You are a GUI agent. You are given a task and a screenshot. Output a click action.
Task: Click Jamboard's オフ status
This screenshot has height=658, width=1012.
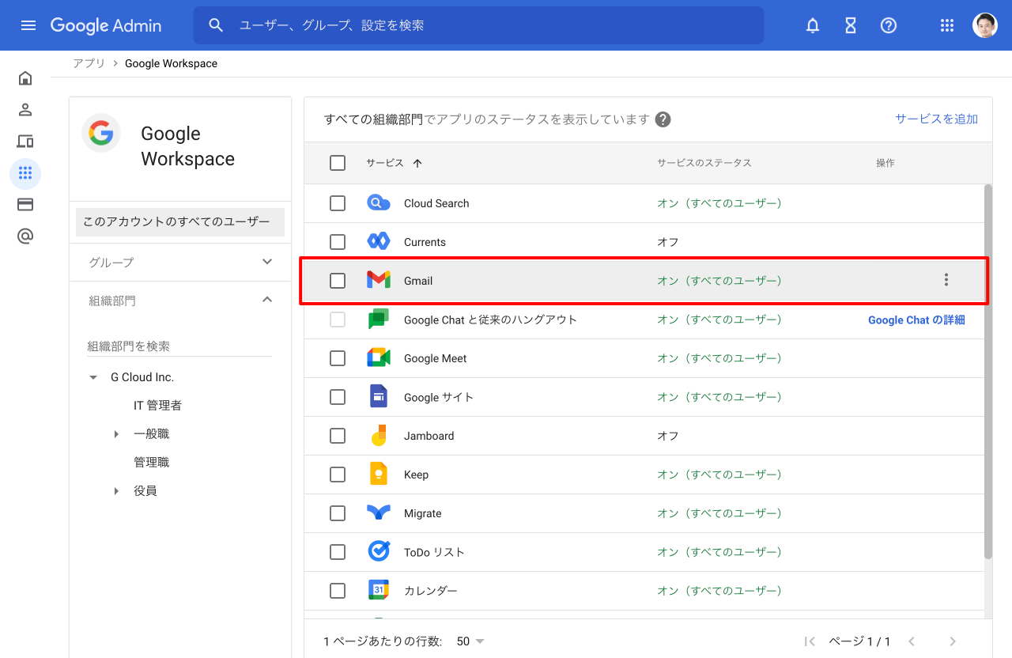668,436
